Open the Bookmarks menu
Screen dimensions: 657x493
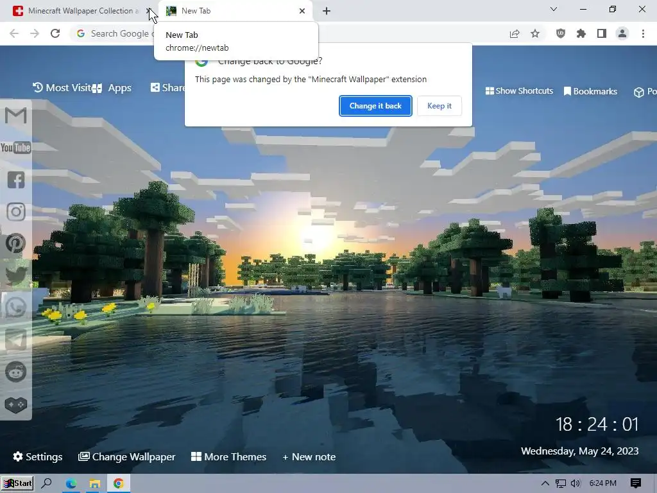(x=590, y=91)
